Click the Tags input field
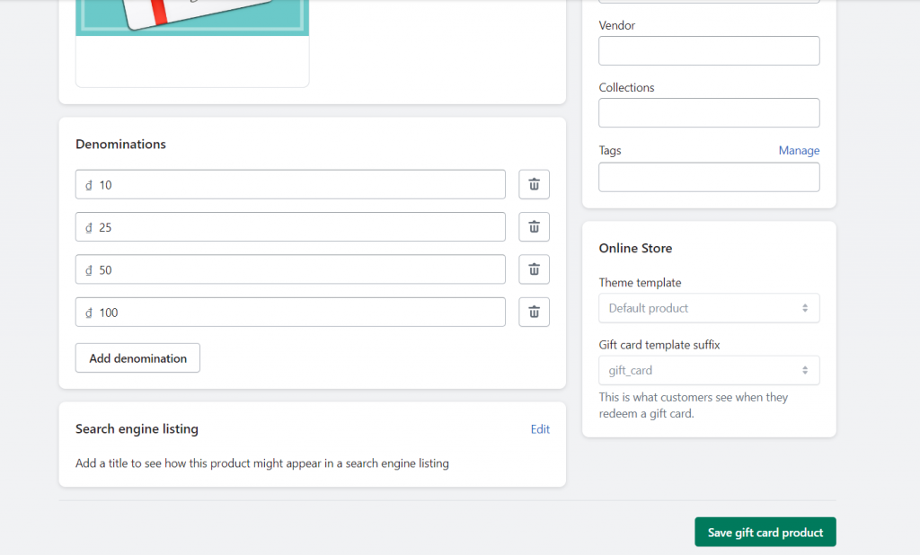 pos(709,177)
